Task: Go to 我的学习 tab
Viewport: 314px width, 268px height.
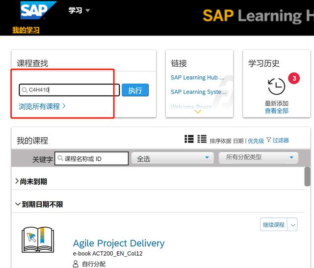Action: point(26,30)
